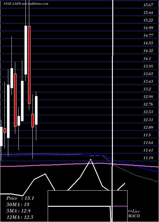
Task: Click the 13.88 price axis label
Action: click(148, 66)
